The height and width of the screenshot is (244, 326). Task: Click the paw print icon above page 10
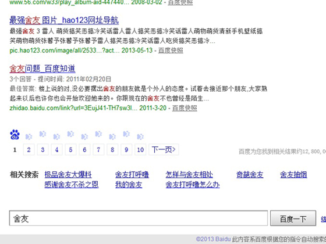140,137
